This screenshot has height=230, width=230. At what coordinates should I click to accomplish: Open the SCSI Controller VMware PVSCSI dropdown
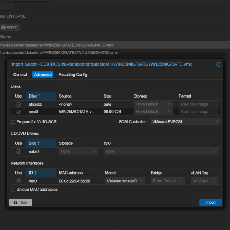tap(185, 122)
